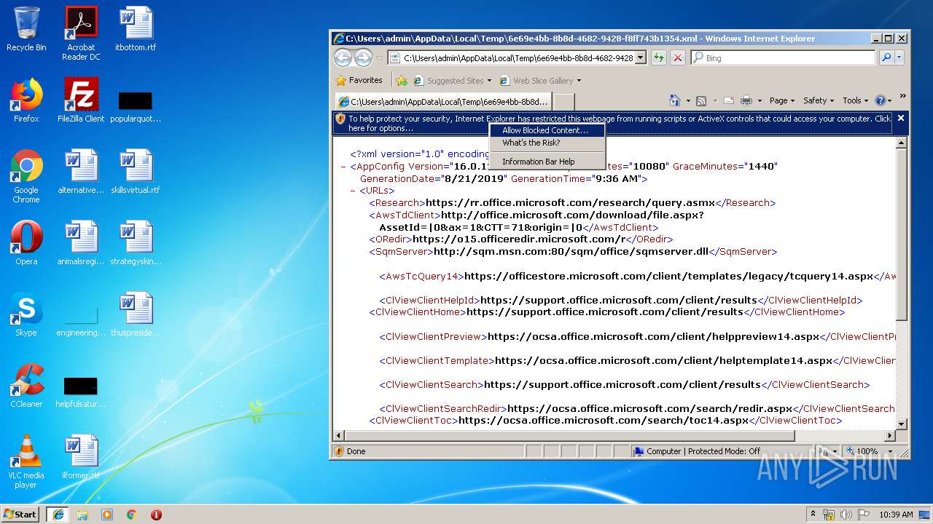The image size is (933, 524).
Task: Click the Read Mail envelope icon
Action: (x=729, y=100)
